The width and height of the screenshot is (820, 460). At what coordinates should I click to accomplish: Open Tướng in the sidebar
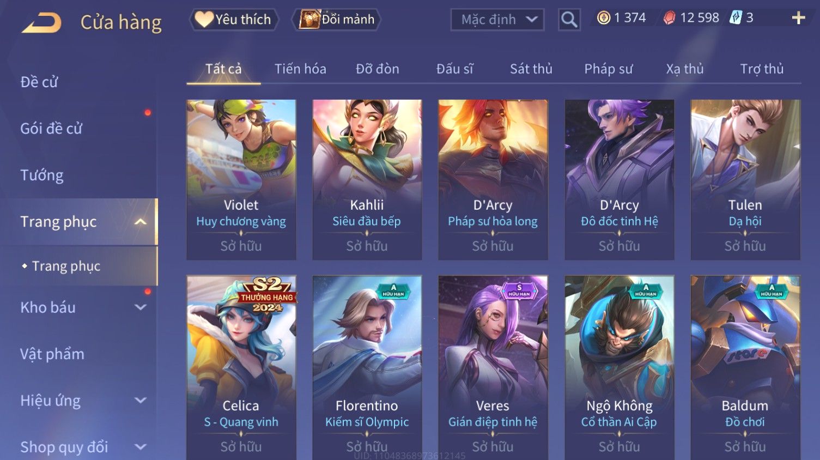(42, 175)
